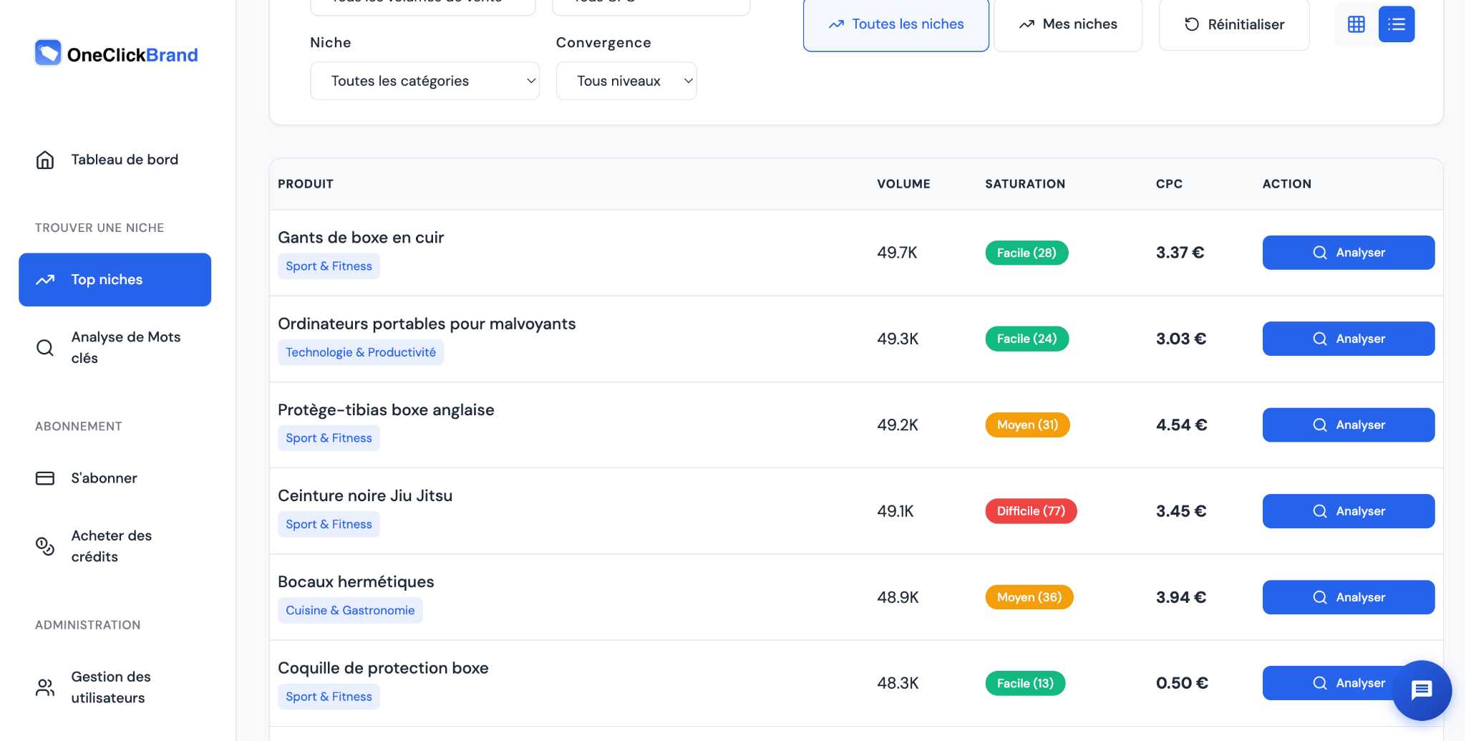The image size is (1466, 741).
Task: Click Facile (28) saturation badge
Action: click(x=1026, y=253)
